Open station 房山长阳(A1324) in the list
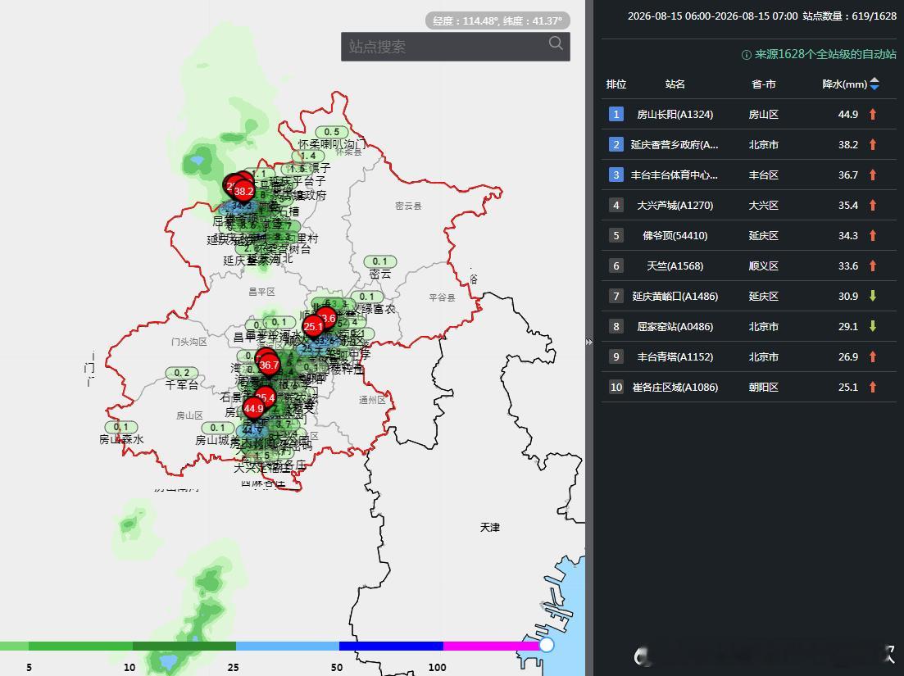The height and width of the screenshot is (676, 904). [x=675, y=114]
